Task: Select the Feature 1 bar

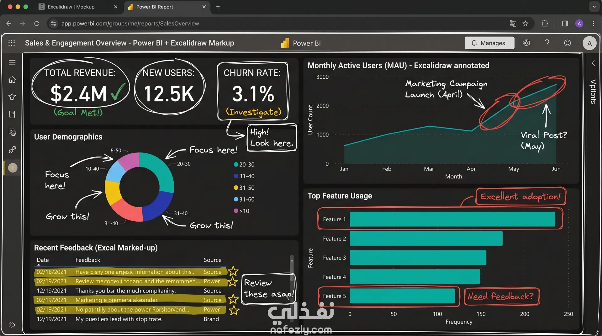Action: [452, 219]
